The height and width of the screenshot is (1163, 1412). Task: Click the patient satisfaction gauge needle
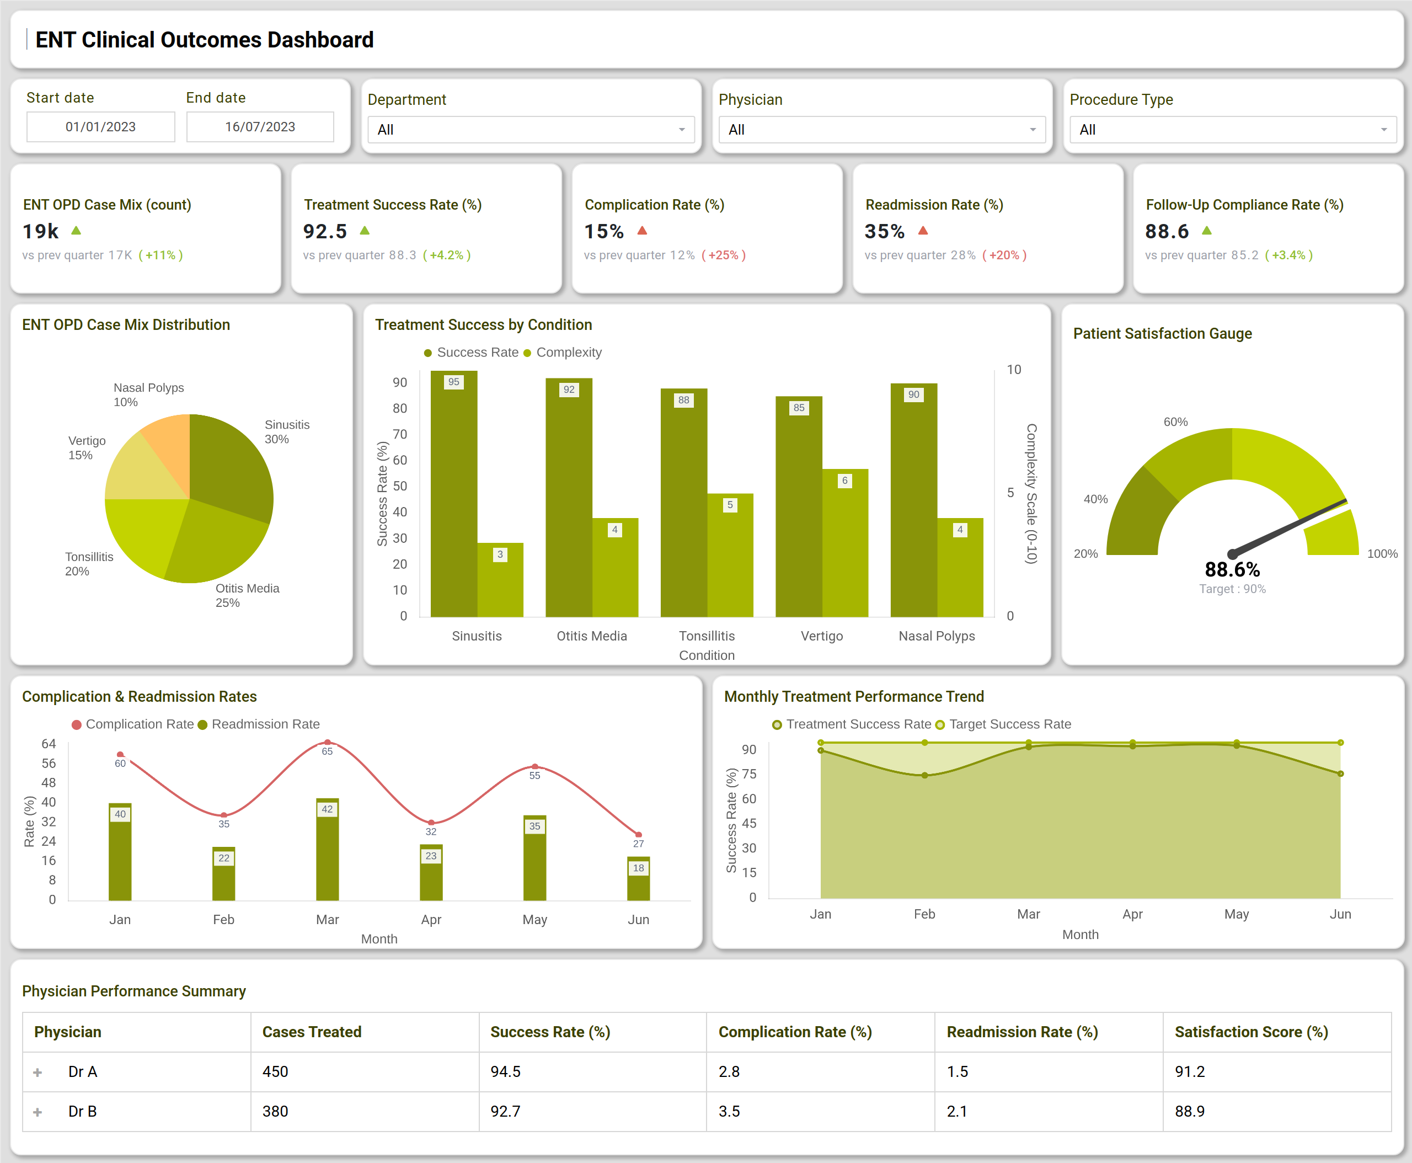(x=1290, y=527)
